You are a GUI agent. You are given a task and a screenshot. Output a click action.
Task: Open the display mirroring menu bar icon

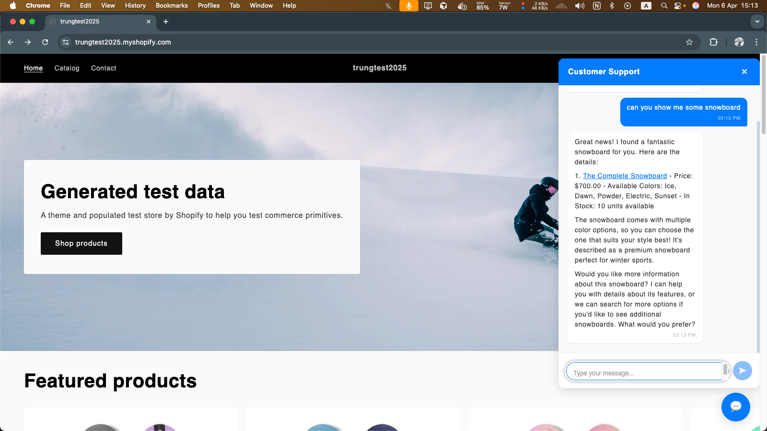pyautogui.click(x=428, y=6)
